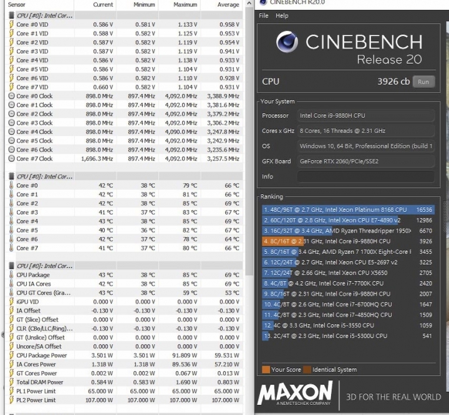Select the GT (Slice) Offset sensor row
Image resolution: width=449 pixels, height=415 pixels.
click(124, 320)
